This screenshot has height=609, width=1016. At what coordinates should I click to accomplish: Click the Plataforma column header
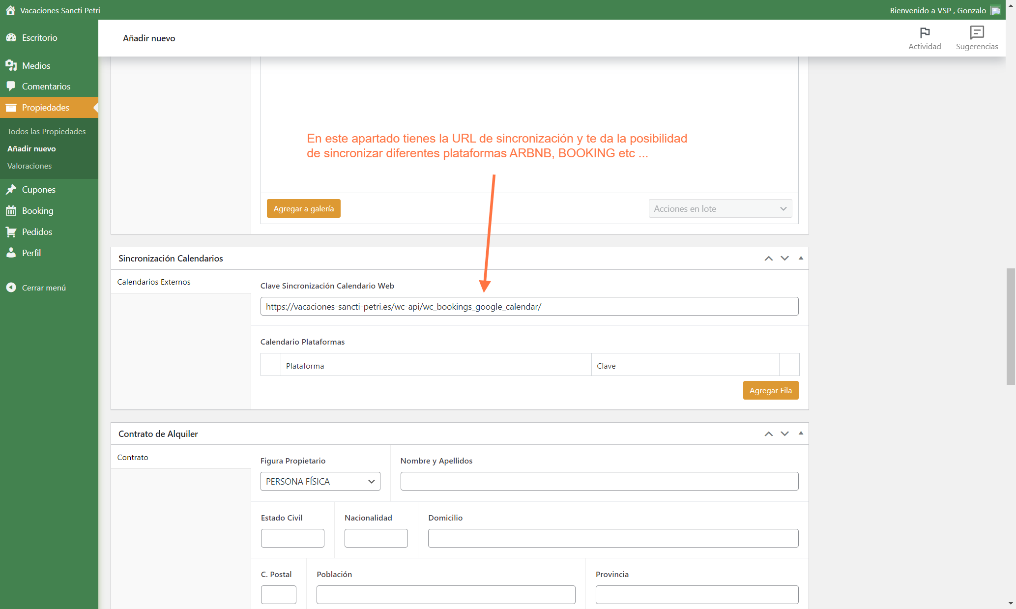(x=436, y=366)
